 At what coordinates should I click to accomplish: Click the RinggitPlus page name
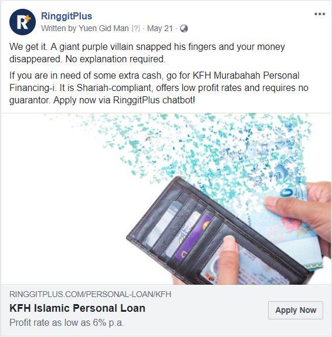coord(66,16)
